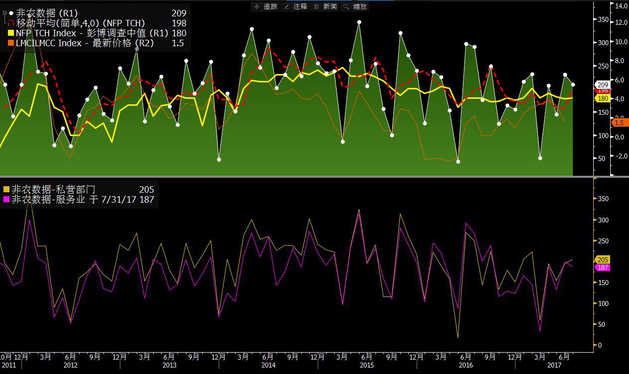The width and height of the screenshot is (629, 374).
Task: Click the orange 1.5 axis value tag
Action: point(620,123)
